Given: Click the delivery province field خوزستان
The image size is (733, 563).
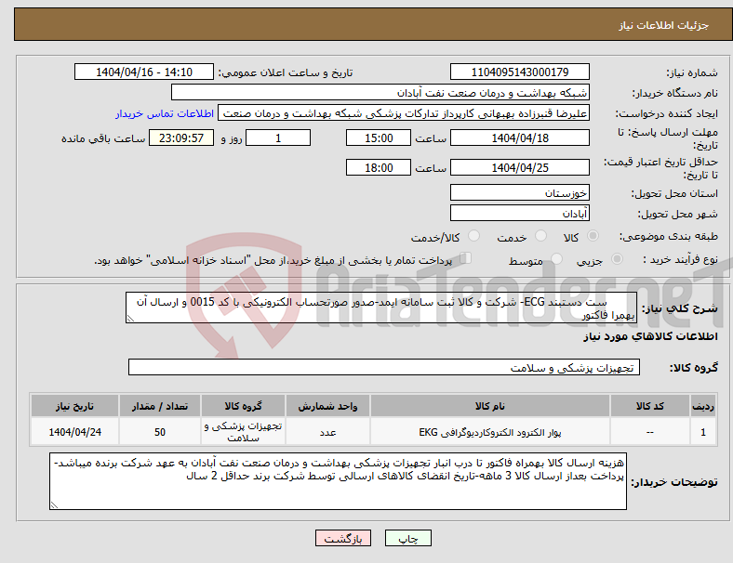Looking at the screenshot, I should (520, 192).
